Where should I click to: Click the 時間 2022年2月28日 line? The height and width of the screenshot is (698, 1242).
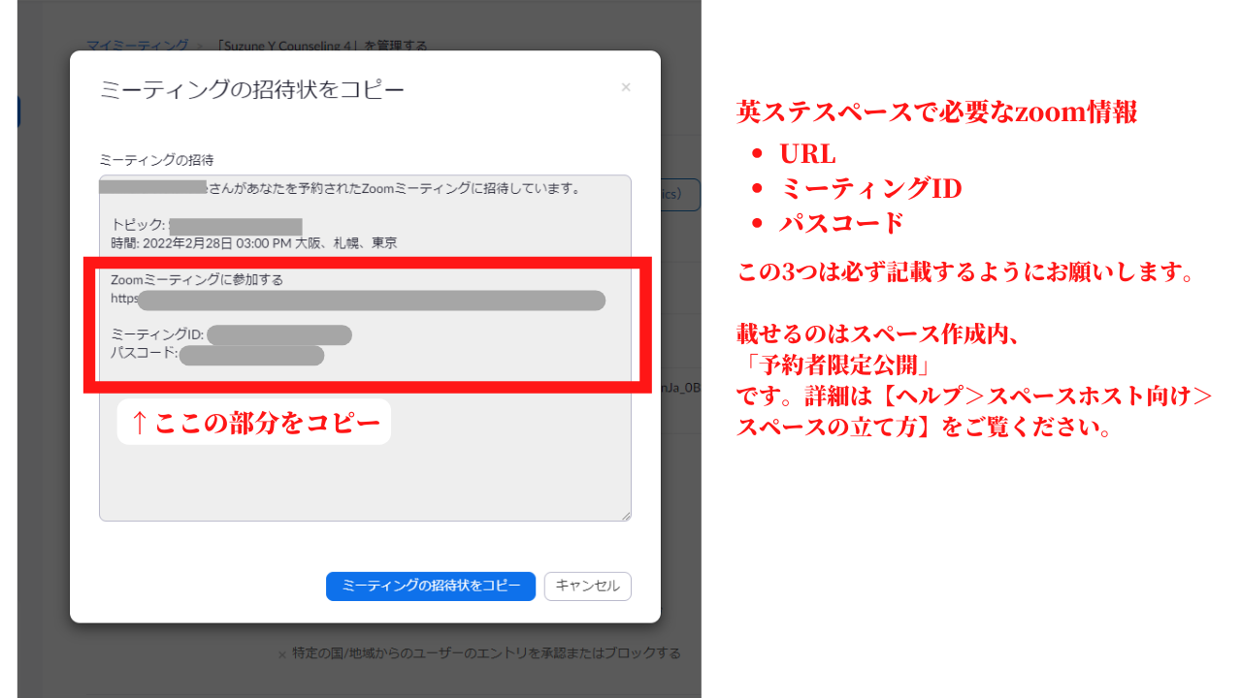point(254,243)
